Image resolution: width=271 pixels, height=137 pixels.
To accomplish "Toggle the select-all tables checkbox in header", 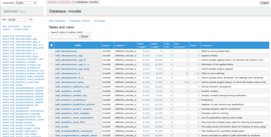I will point(51,45).
